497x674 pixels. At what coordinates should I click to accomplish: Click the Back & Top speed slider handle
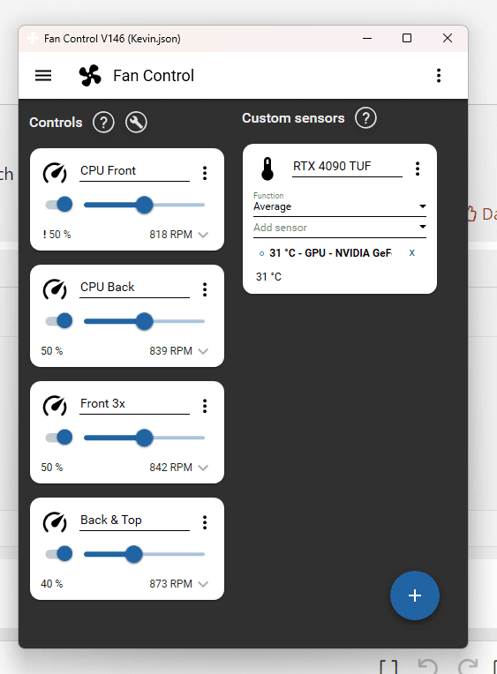(134, 554)
